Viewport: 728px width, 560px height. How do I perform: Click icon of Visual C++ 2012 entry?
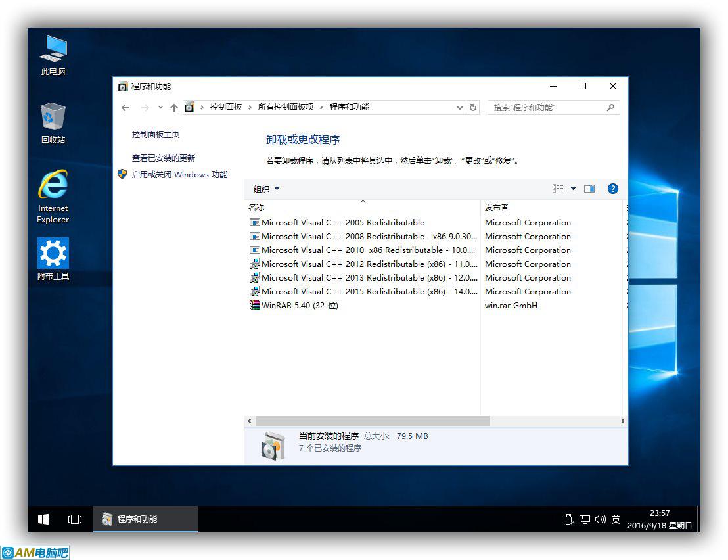click(254, 264)
